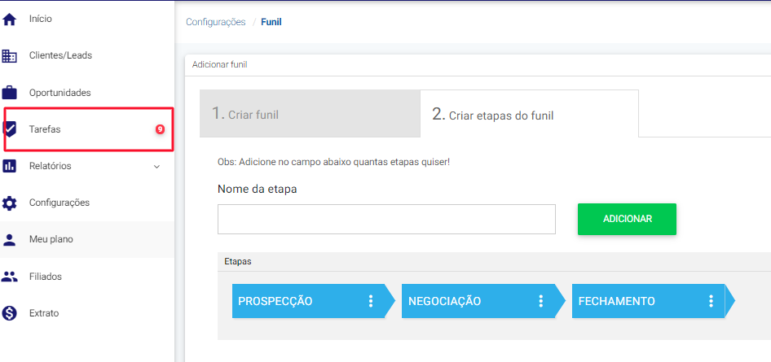Image resolution: width=771 pixels, height=362 pixels.
Task: Select the Oportunidades briefcase icon
Action: click(x=9, y=93)
